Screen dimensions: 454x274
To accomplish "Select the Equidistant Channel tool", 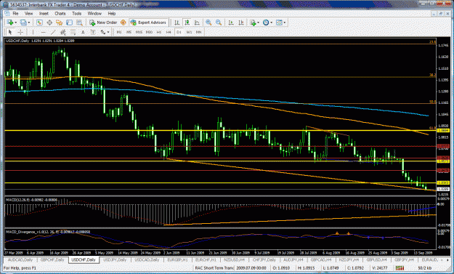I will (62, 32).
